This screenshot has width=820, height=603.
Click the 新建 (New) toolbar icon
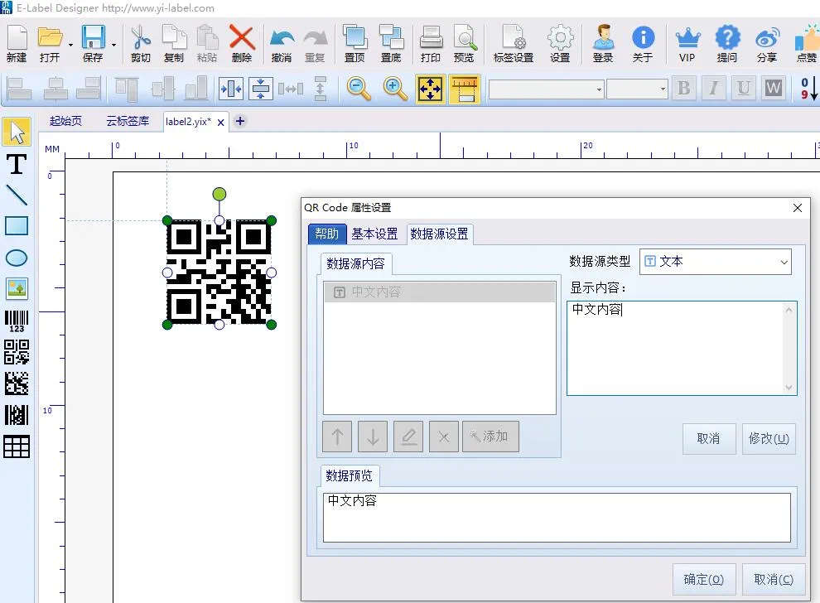click(x=17, y=43)
